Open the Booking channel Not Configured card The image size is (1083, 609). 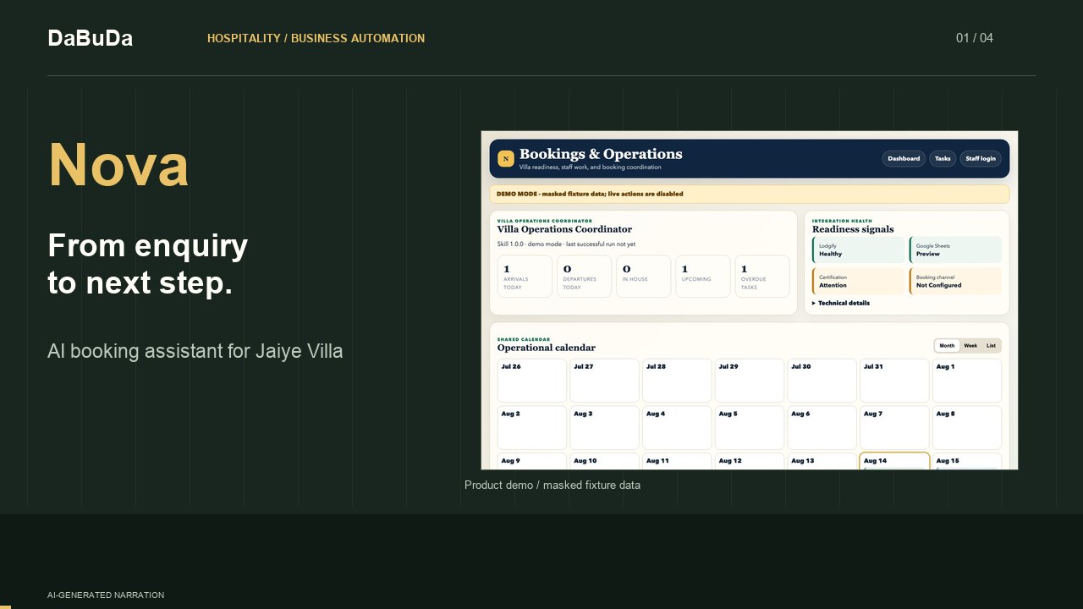[x=955, y=282]
